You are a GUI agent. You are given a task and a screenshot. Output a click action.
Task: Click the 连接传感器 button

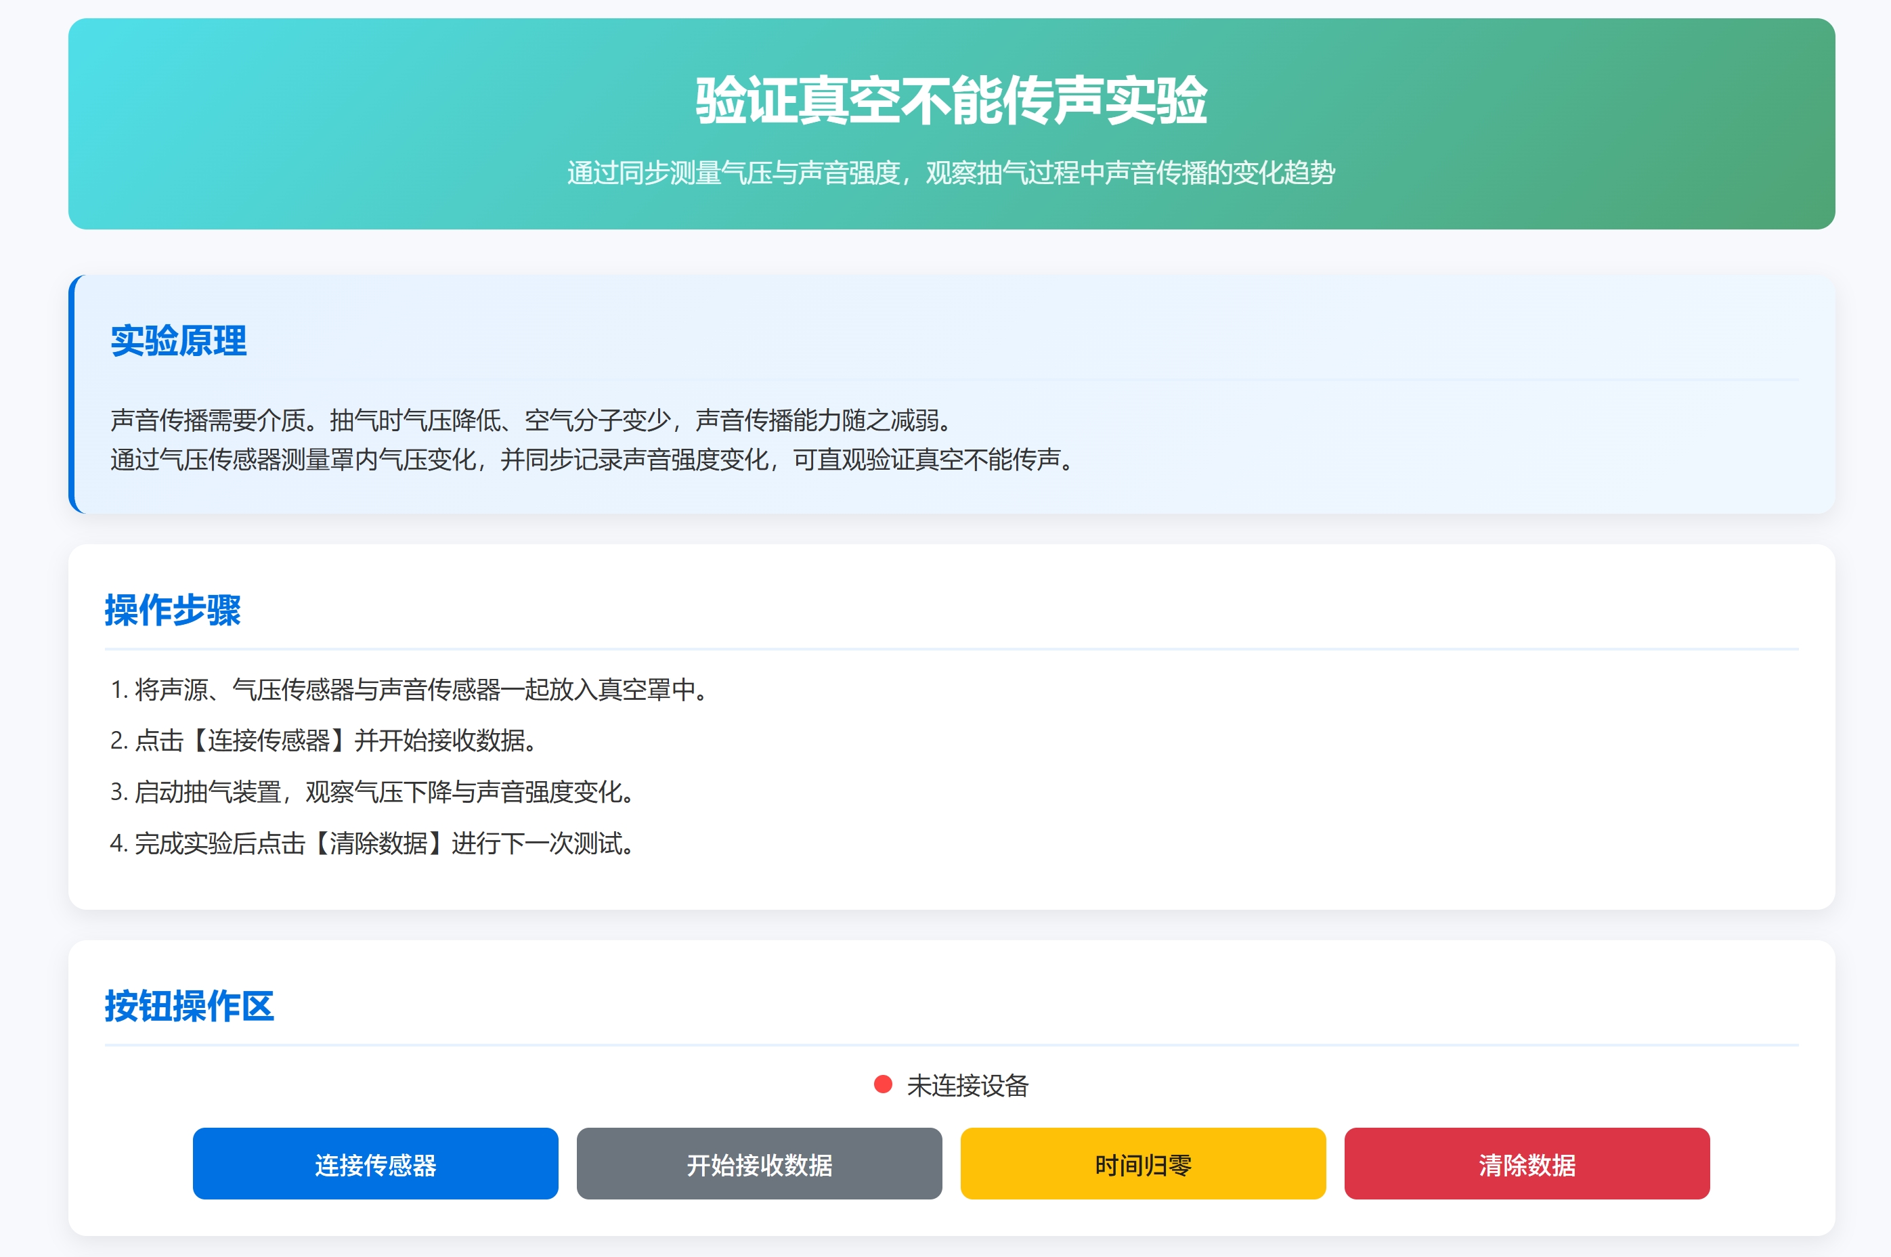point(375,1163)
